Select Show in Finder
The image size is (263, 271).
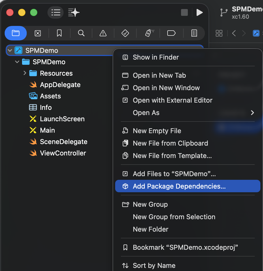tap(156, 57)
